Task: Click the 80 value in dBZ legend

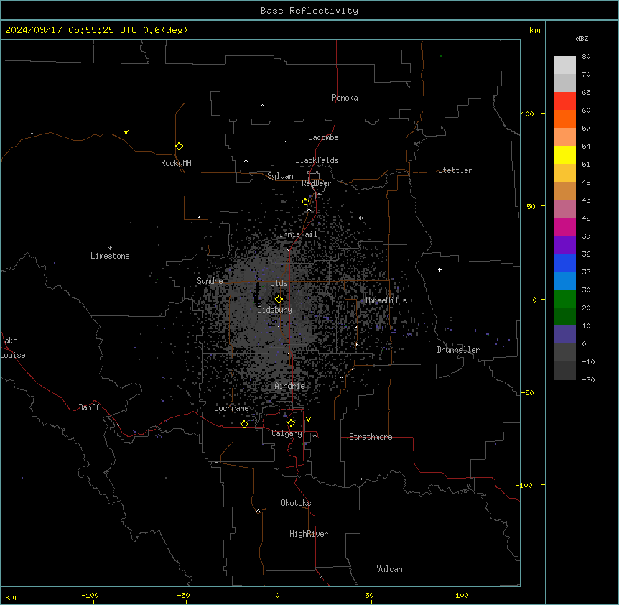Action: click(586, 57)
